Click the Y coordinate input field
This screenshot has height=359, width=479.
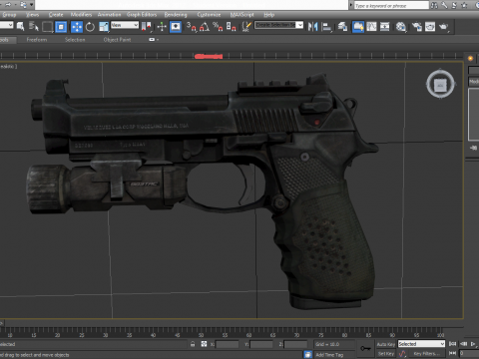(261, 344)
